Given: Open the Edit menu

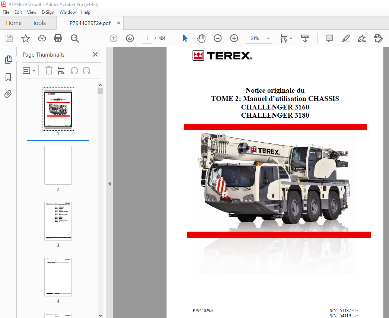Looking at the screenshot, I should click(x=18, y=12).
